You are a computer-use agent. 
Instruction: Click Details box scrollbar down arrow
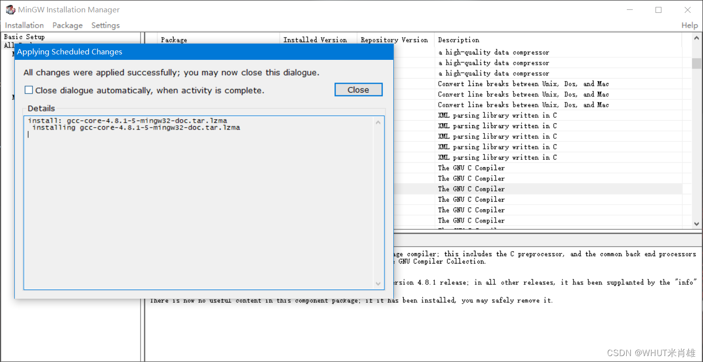pyautogui.click(x=378, y=283)
